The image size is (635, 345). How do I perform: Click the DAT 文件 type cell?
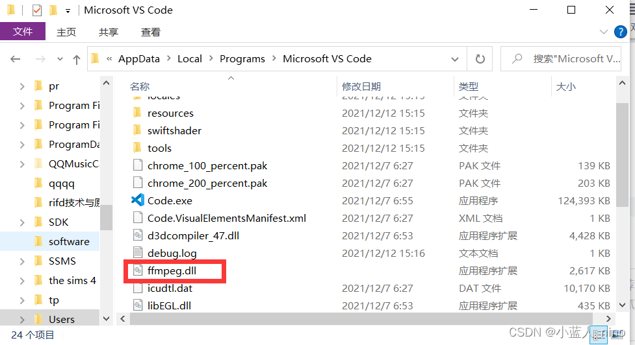(480, 288)
